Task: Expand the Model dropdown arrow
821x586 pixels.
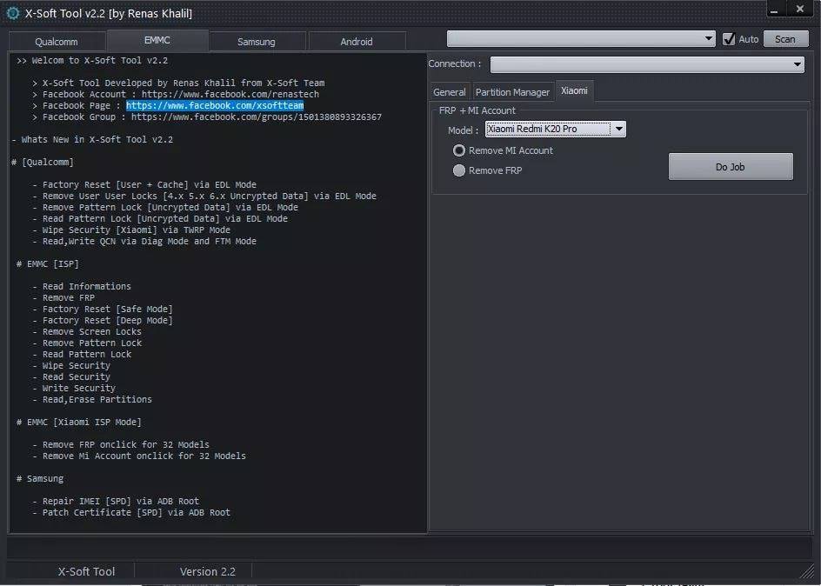Action: coord(618,129)
